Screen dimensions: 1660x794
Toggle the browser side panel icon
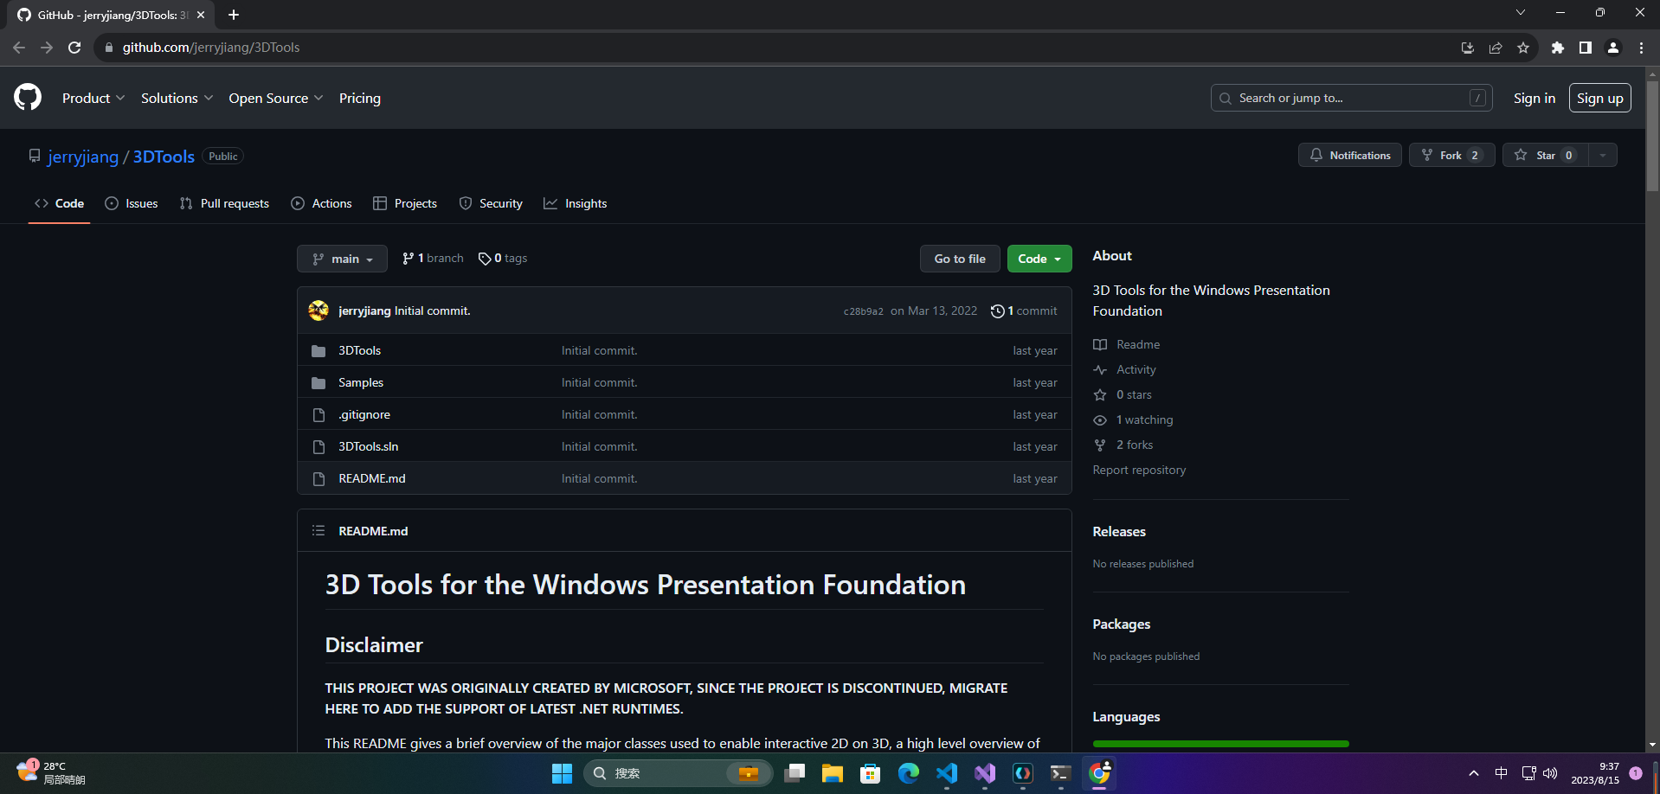pyautogui.click(x=1586, y=48)
